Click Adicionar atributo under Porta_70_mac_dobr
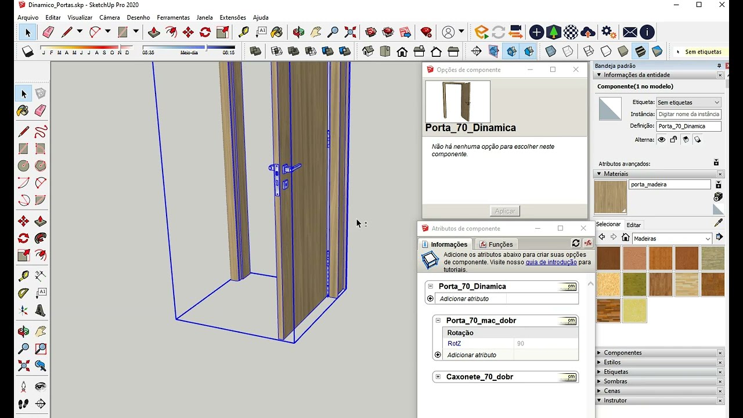The height and width of the screenshot is (418, 743). click(x=471, y=355)
